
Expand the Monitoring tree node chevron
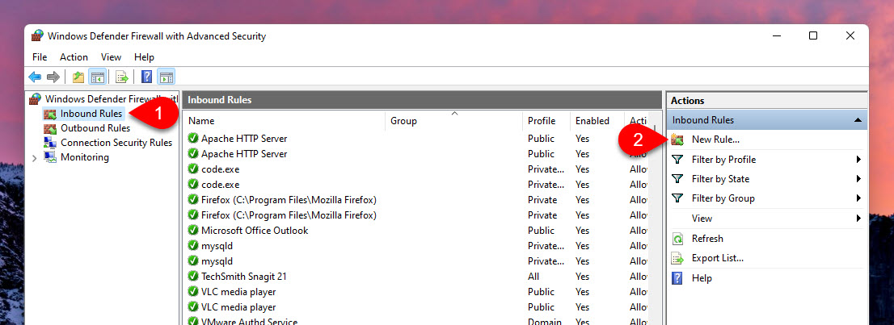(34, 158)
